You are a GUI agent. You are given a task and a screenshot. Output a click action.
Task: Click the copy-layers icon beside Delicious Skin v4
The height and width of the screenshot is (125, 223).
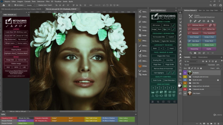pyautogui.click(x=210, y=25)
